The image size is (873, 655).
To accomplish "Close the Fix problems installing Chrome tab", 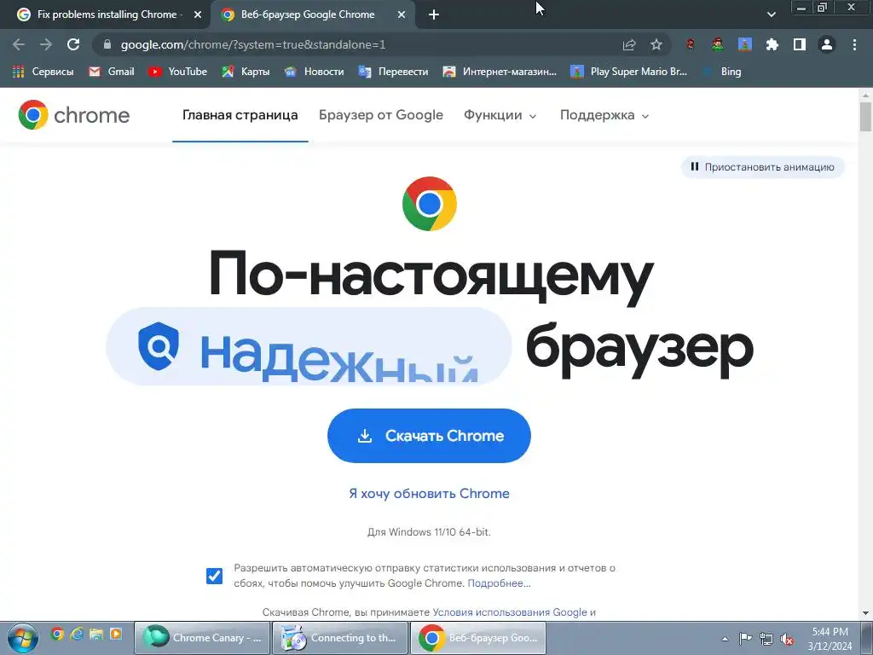I will coord(198,14).
